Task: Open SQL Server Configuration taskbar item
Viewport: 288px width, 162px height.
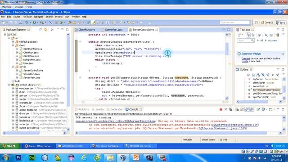Action: [106, 146]
